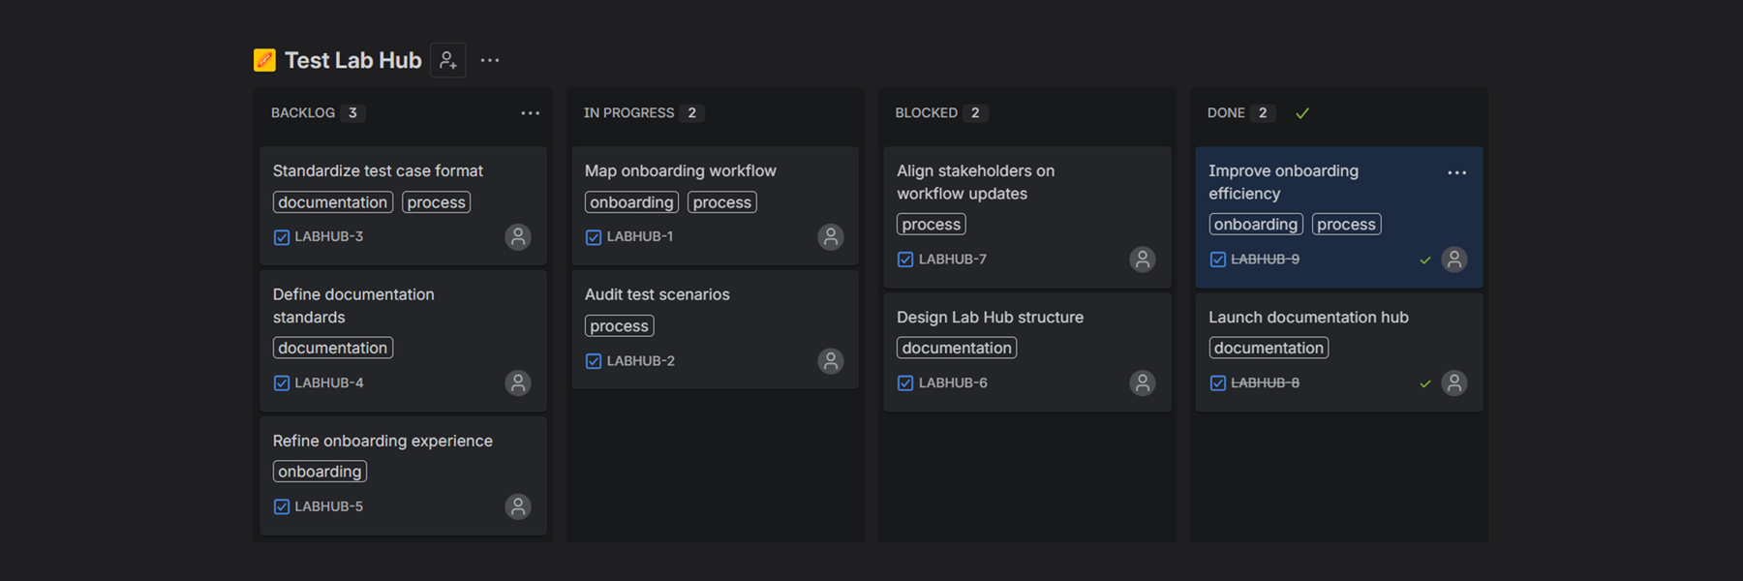The height and width of the screenshot is (581, 1743).
Task: Open the Refine onboarding experience card
Action: pos(382,441)
